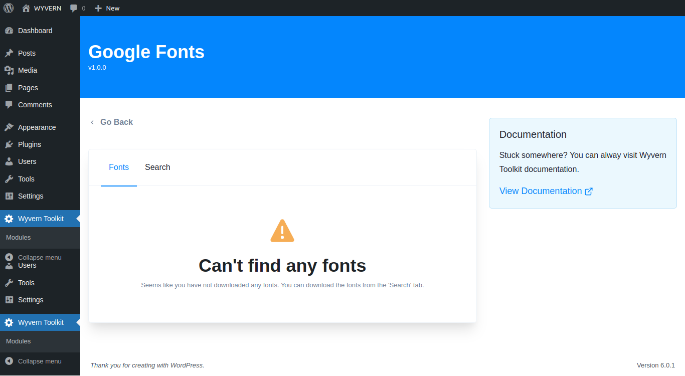
Task: Switch to the Search tab
Action: coord(157,167)
